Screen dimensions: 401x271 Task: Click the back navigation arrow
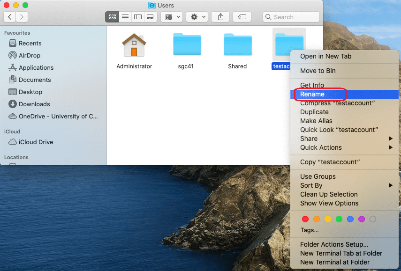[x=10, y=17]
